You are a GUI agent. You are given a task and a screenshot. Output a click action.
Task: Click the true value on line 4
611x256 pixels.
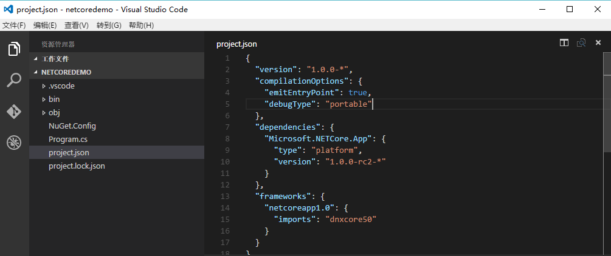tap(357, 93)
